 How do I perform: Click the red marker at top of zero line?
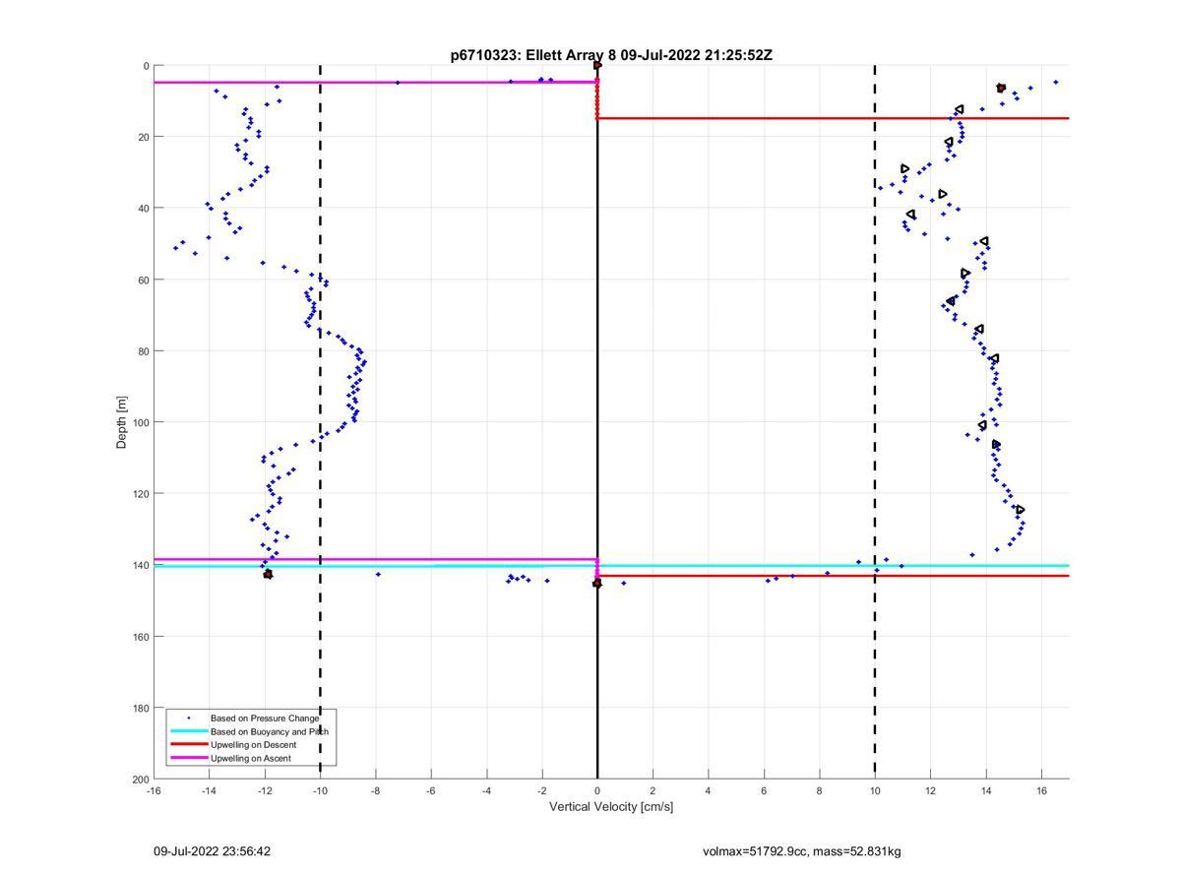pyautogui.click(x=597, y=66)
